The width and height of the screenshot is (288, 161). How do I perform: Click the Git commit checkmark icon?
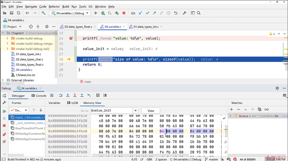click(148, 13)
